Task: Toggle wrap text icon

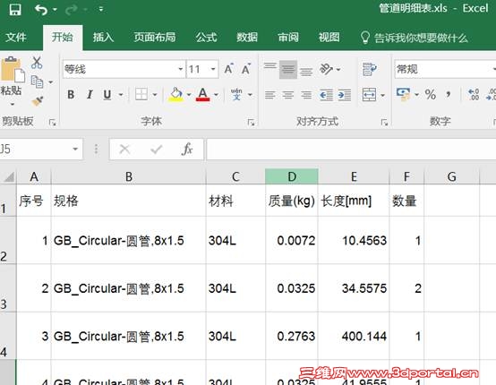Action: [369, 69]
